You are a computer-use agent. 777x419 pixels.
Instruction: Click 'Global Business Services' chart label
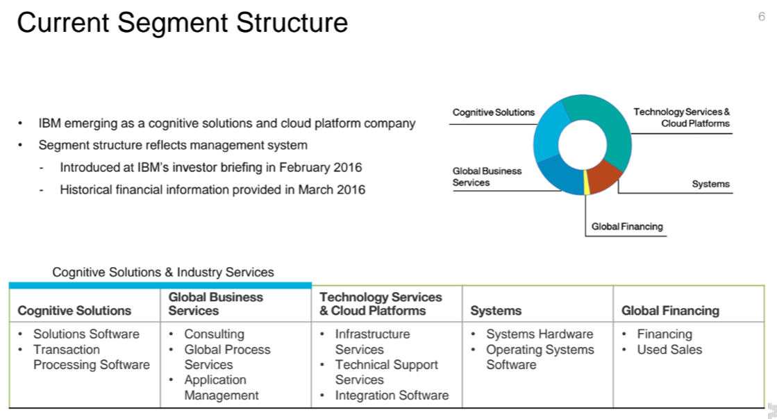pos(487,177)
